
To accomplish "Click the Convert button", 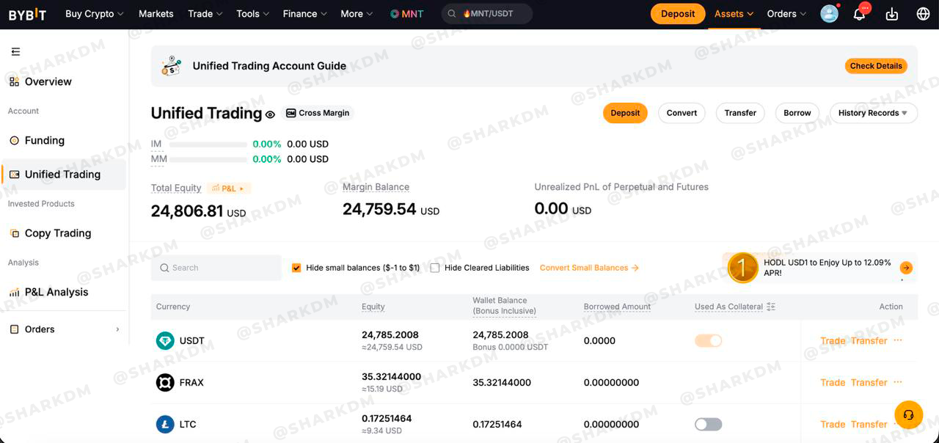I will tap(682, 113).
